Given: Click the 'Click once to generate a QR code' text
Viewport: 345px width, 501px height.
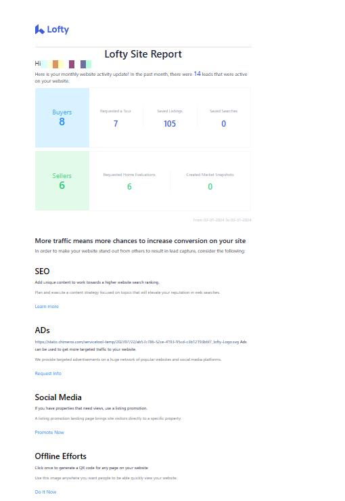Looking at the screenshot, I should pyautogui.click(x=91, y=468).
